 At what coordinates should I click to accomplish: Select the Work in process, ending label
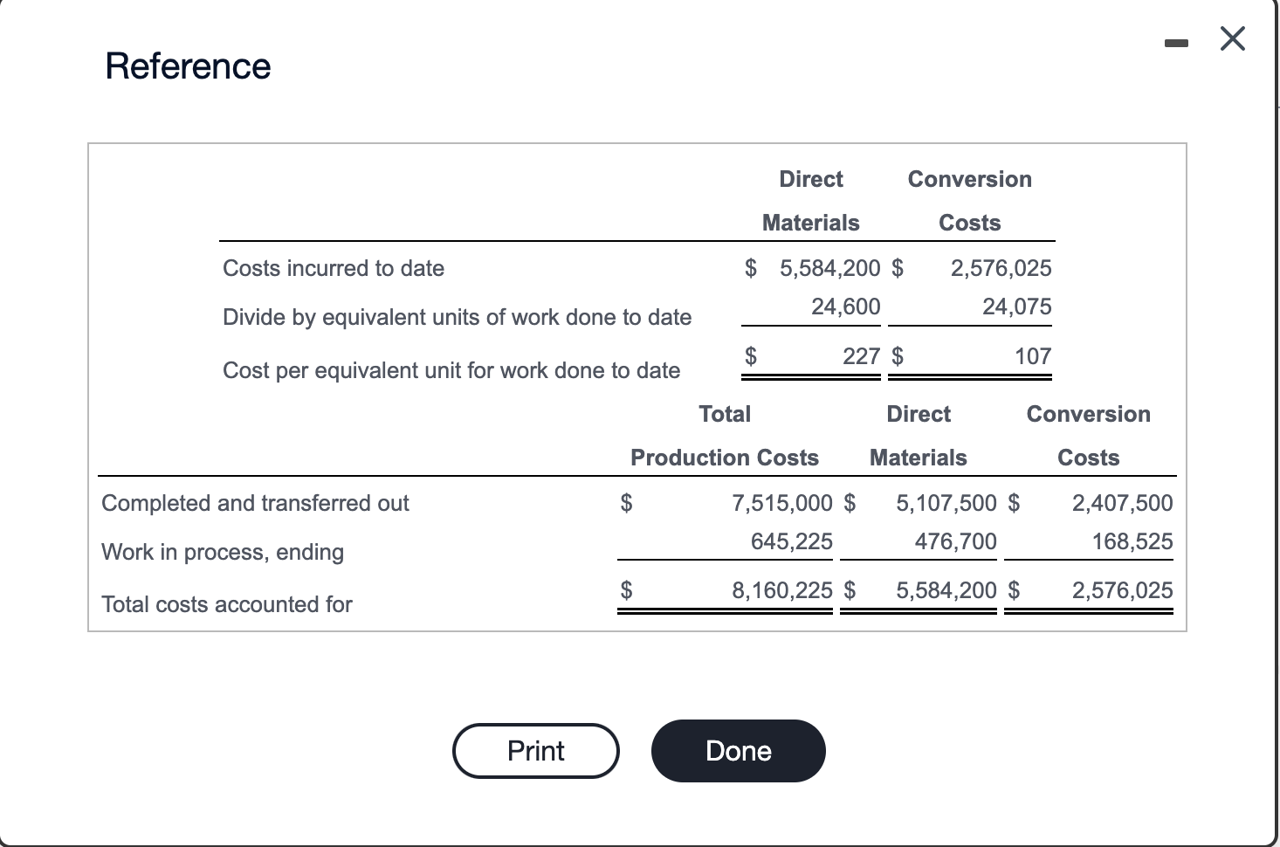(222, 552)
